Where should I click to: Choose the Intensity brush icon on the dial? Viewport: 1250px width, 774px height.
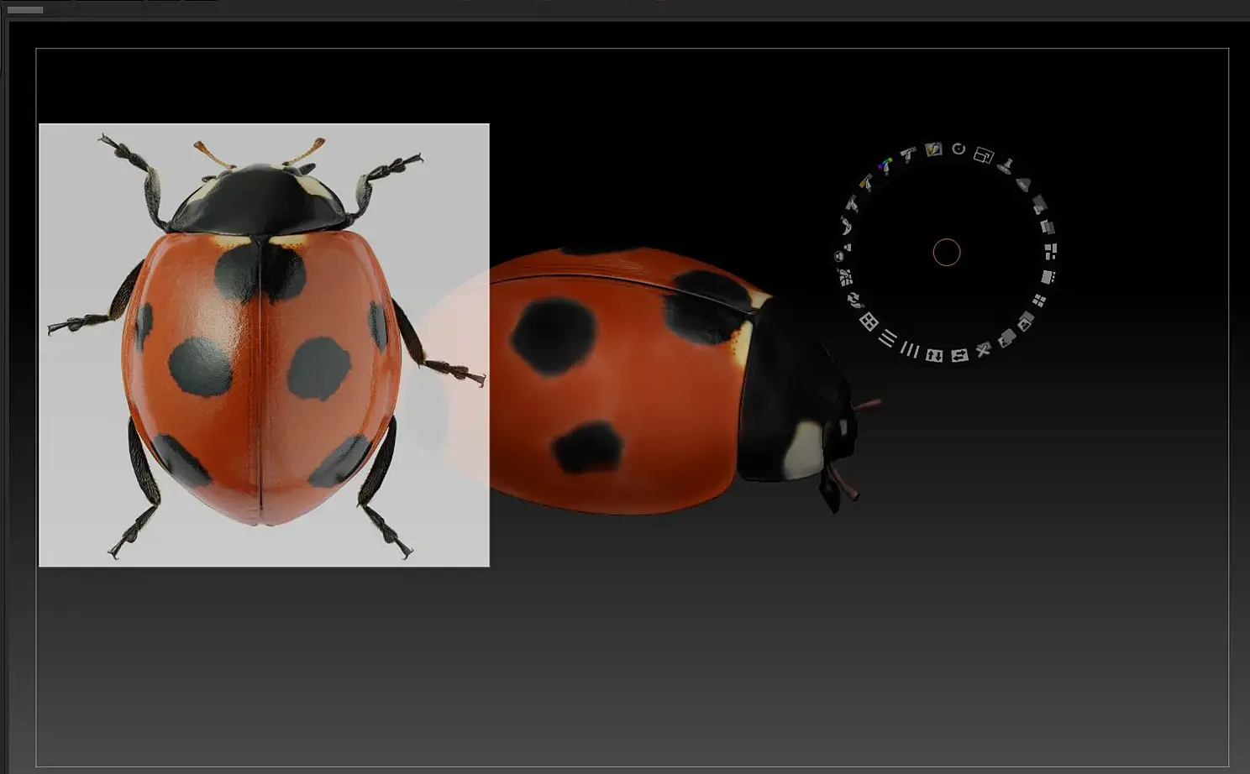point(908,154)
